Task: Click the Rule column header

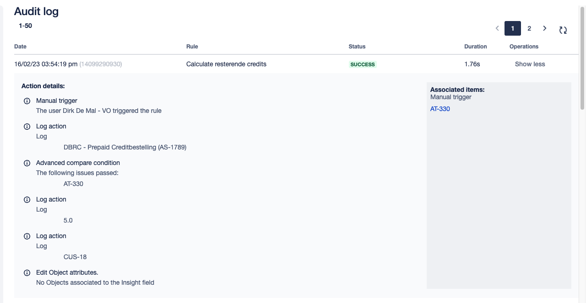Action: tap(192, 47)
